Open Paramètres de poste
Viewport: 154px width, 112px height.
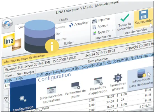coord(75,90)
